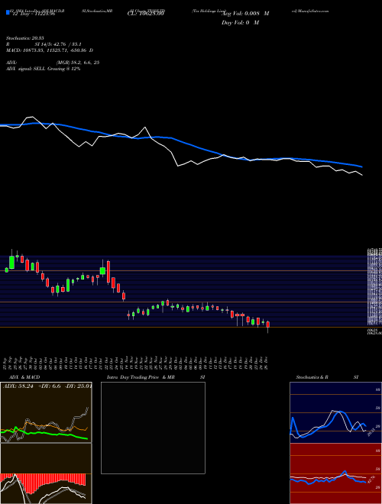Click the 'Stochastics & R' panel title
The height and width of the screenshot is (504, 382).
[x=312, y=377]
